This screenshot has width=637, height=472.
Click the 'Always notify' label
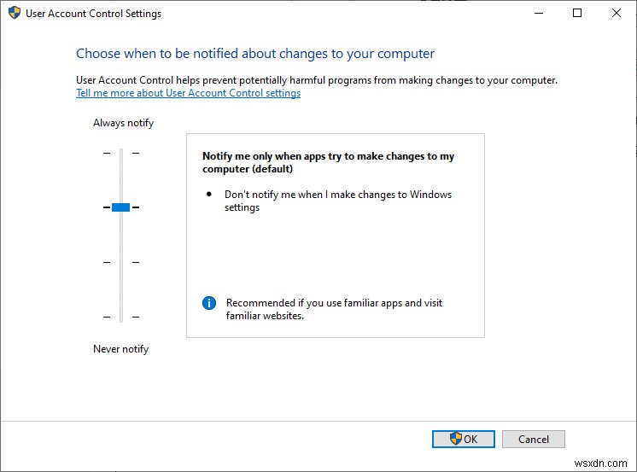click(x=123, y=123)
